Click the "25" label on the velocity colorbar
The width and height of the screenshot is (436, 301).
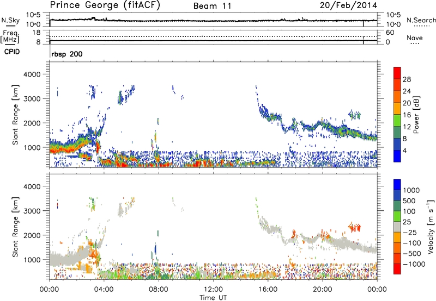[407, 222]
